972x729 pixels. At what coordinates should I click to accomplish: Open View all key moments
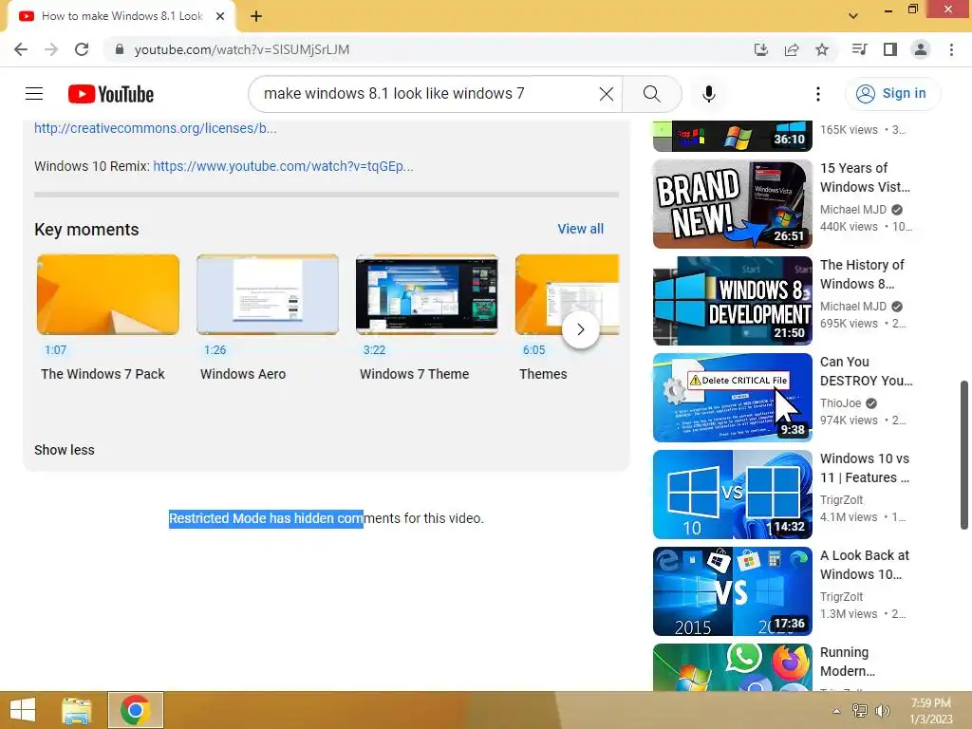point(580,229)
